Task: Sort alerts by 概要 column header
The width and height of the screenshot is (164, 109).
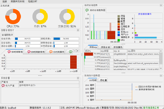Action: [49, 82]
